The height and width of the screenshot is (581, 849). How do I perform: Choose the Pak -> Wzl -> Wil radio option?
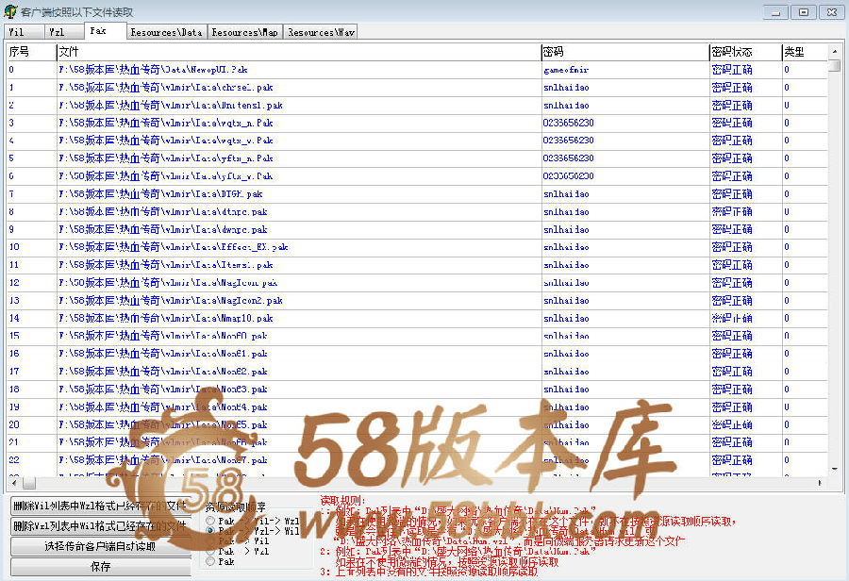[209, 532]
